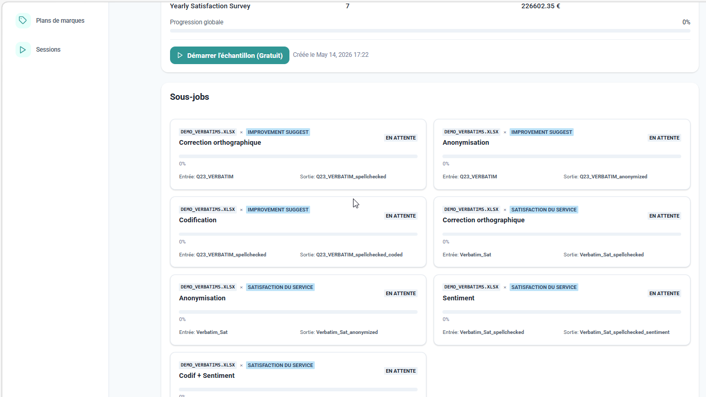706x397 pixels.
Task: Click IMPROVEMENT SUGGEST tag on Codification card
Action: click(278, 210)
